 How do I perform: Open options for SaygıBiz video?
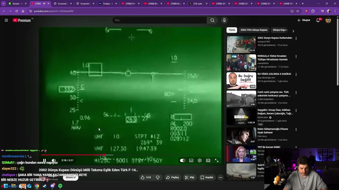click(296, 111)
